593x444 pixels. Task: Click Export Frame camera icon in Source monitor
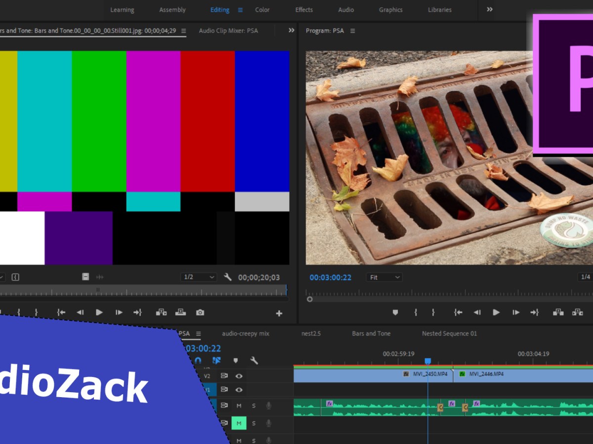point(200,312)
